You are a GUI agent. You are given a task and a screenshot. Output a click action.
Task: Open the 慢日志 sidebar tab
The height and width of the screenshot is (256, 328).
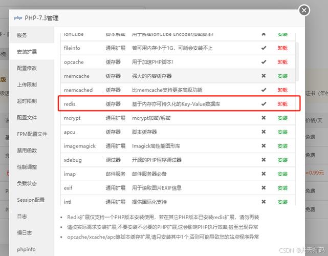32,233
